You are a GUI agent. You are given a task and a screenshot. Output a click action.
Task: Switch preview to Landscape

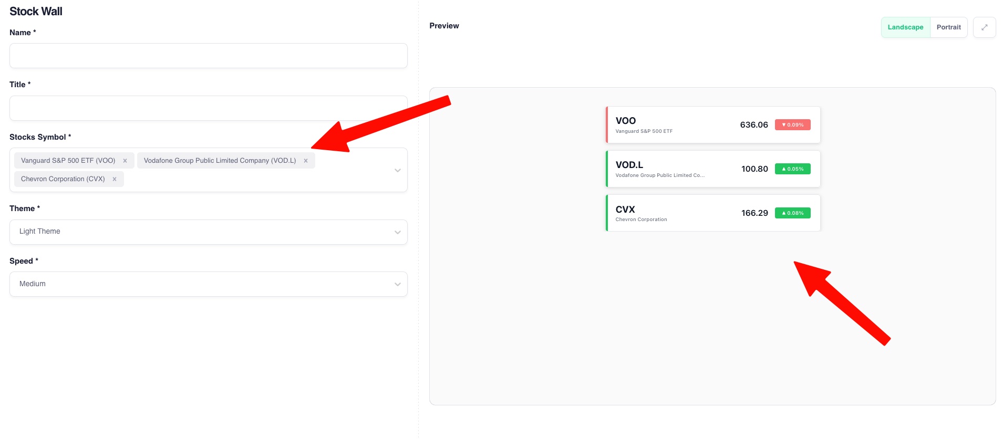(905, 27)
